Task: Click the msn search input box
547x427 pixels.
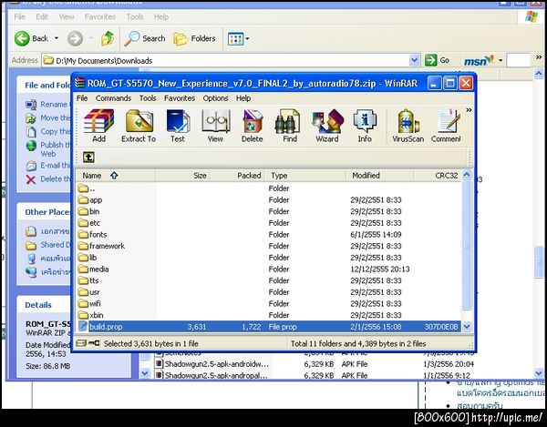Action: pos(518,61)
